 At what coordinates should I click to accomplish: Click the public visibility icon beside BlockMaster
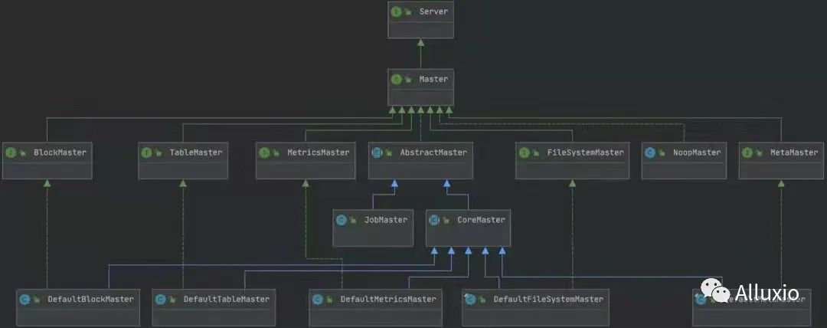[x=23, y=153]
